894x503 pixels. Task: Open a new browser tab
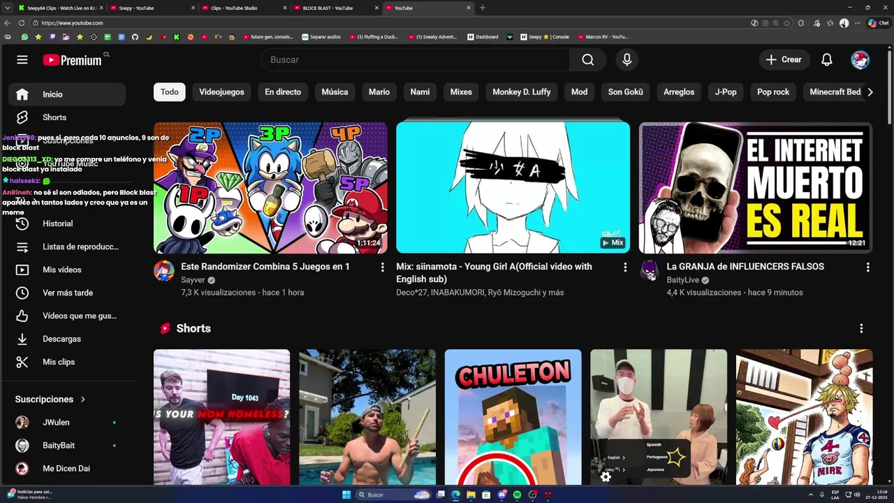click(x=483, y=8)
